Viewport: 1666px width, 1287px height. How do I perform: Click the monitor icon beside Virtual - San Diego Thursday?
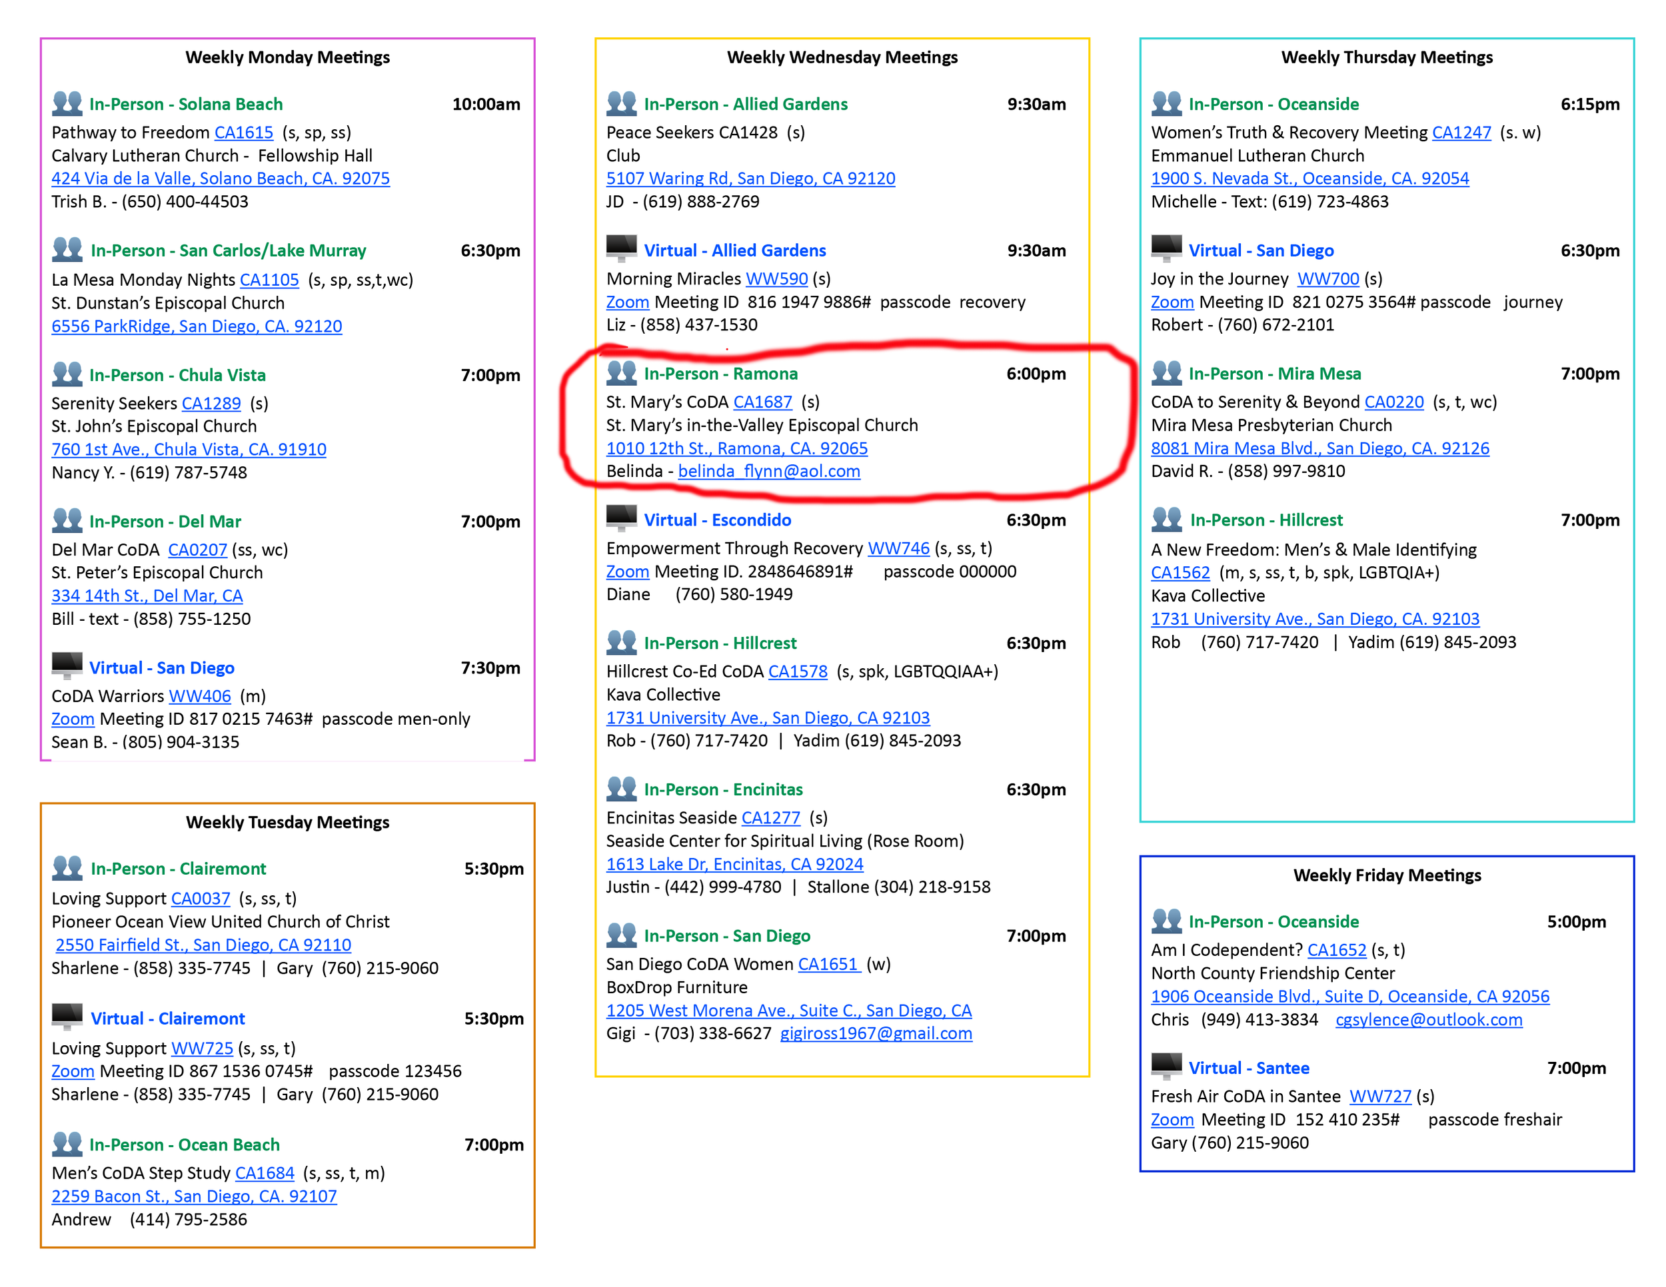[x=1166, y=248]
